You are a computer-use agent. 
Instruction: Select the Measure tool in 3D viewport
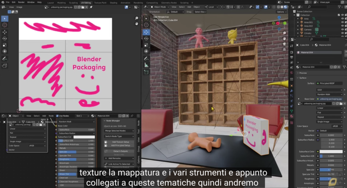pyautogui.click(x=146, y=65)
